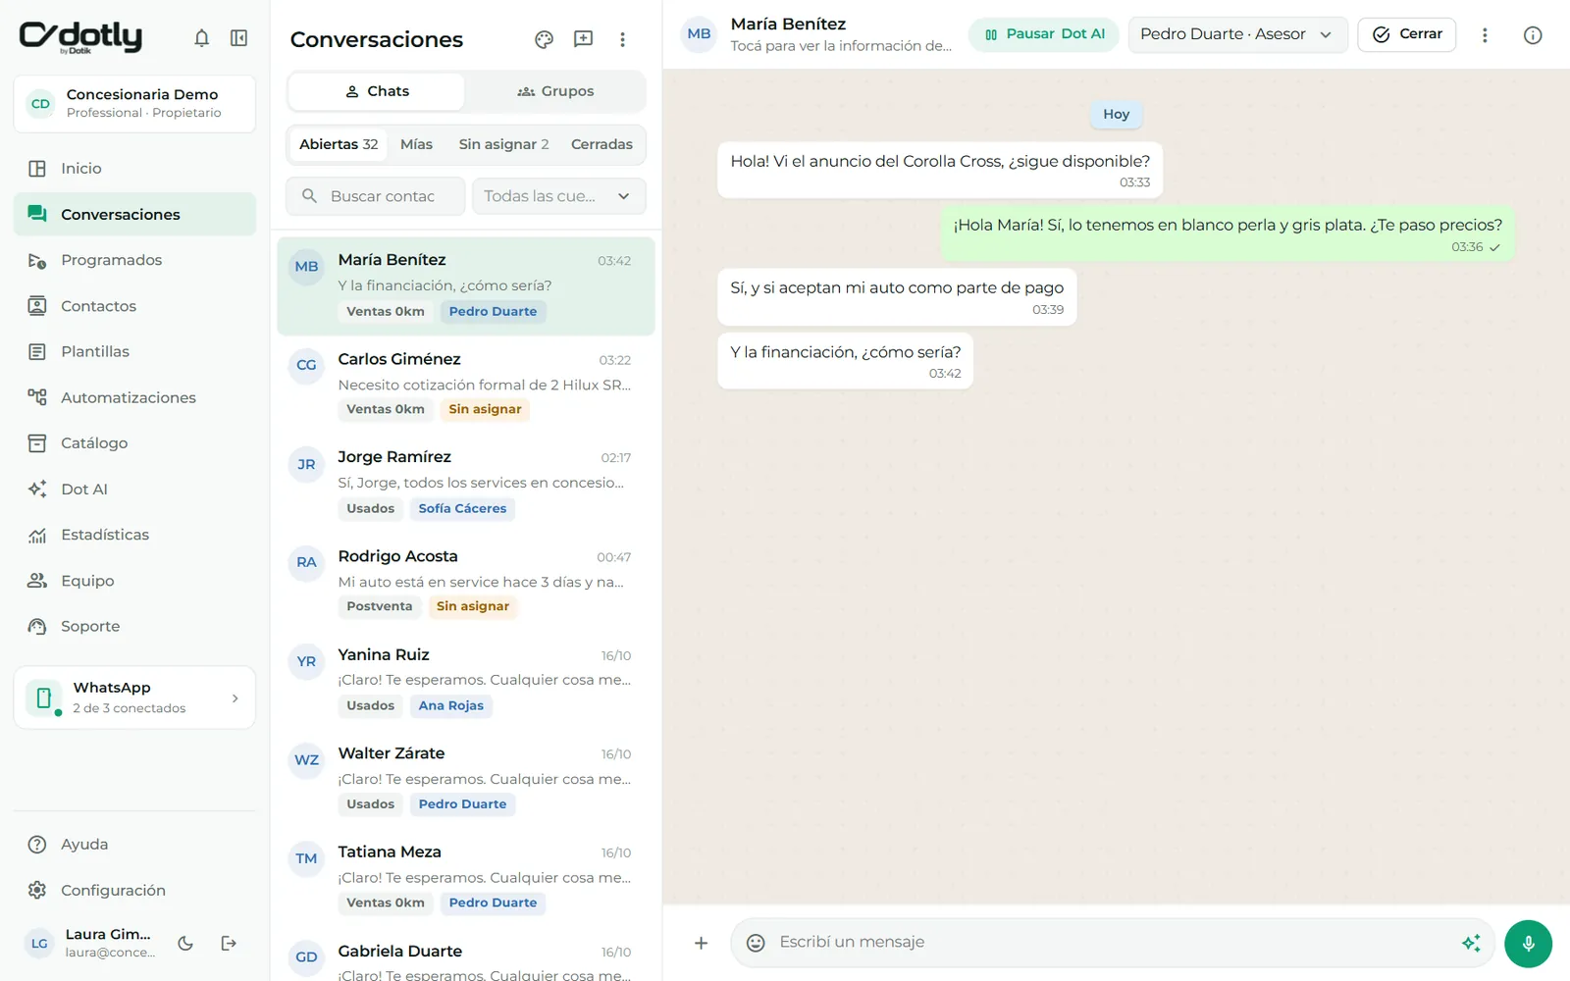Toggle dark mode moon icon
The height and width of the screenshot is (981, 1570).
[x=185, y=944]
